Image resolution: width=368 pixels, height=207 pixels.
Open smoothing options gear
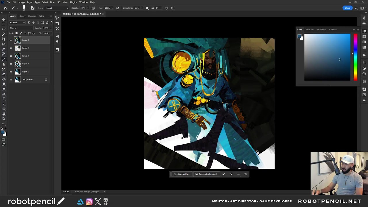[x=147, y=8]
